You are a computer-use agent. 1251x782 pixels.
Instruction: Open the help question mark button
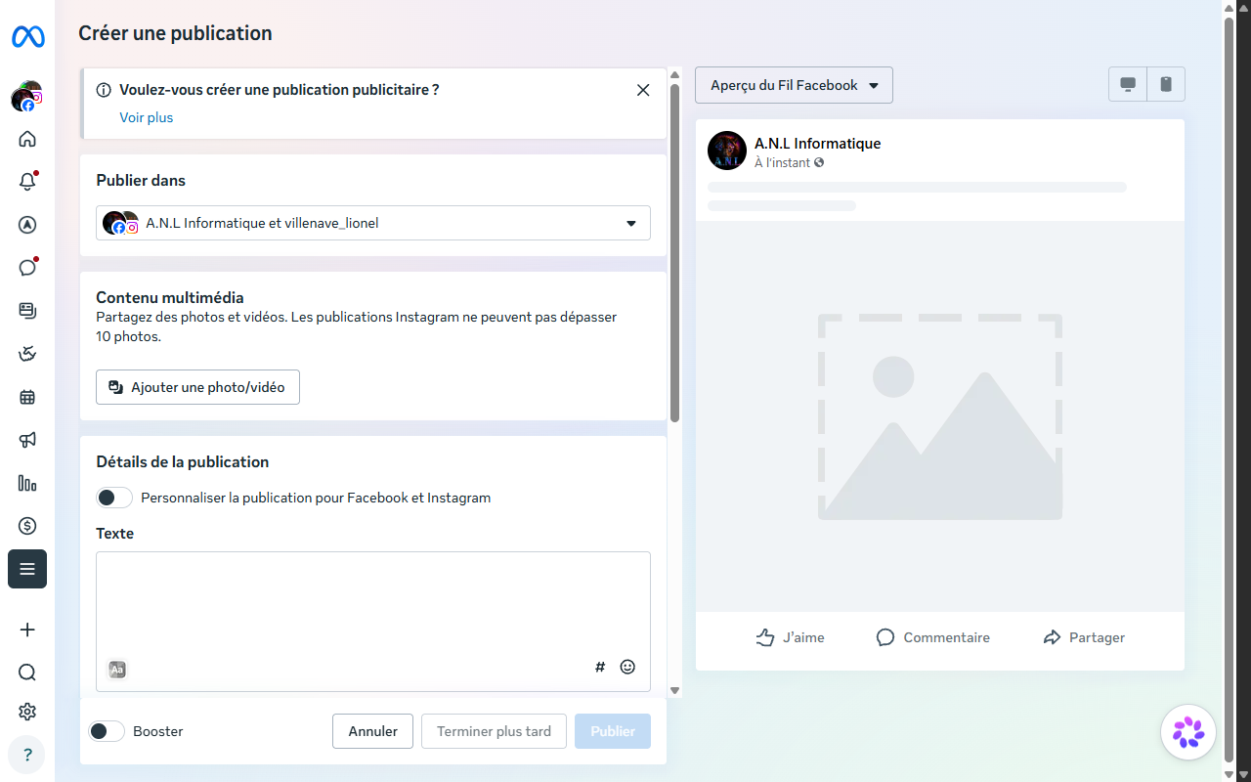(x=27, y=755)
